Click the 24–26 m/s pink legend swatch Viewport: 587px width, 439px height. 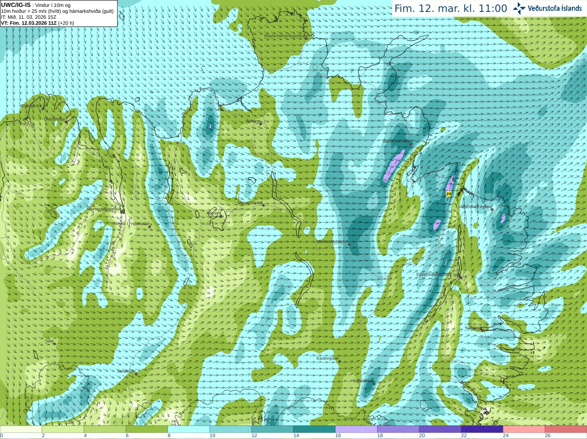coord(524,429)
